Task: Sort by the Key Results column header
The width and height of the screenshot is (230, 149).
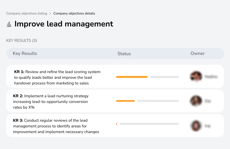Action: [x=25, y=53]
